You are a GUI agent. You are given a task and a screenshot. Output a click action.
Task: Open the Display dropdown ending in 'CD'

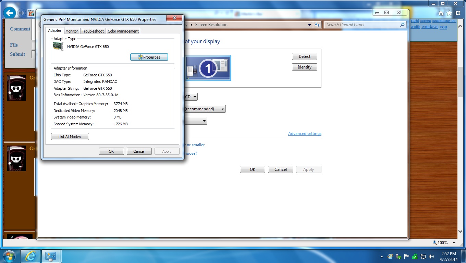pos(191,97)
